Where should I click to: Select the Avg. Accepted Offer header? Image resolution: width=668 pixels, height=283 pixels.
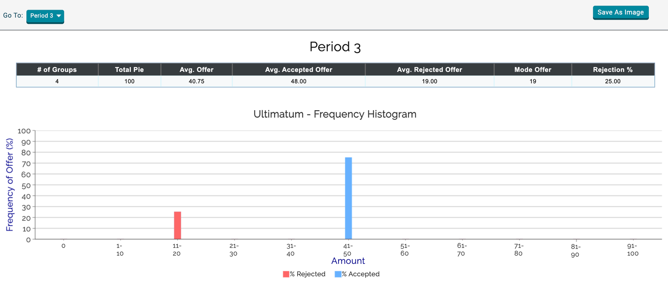(299, 70)
